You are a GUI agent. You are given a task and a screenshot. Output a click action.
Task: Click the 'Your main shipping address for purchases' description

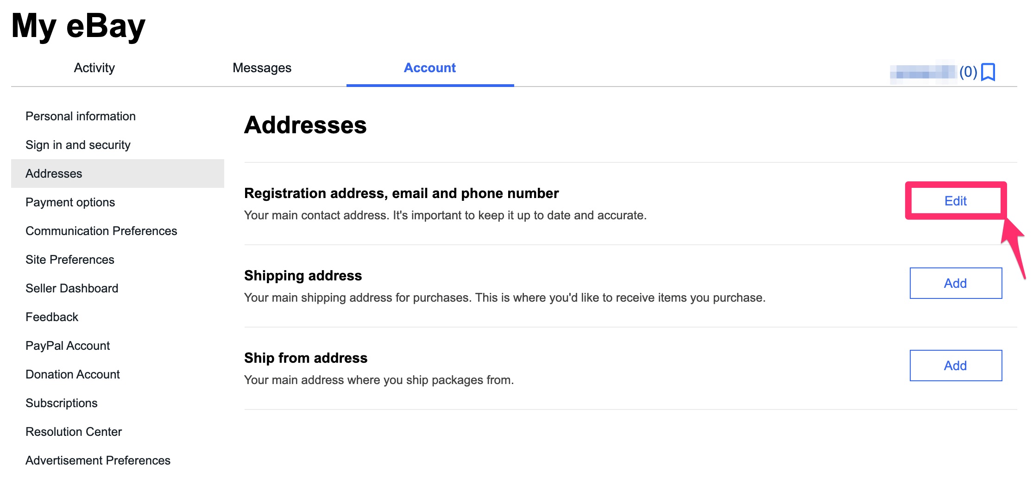click(504, 298)
